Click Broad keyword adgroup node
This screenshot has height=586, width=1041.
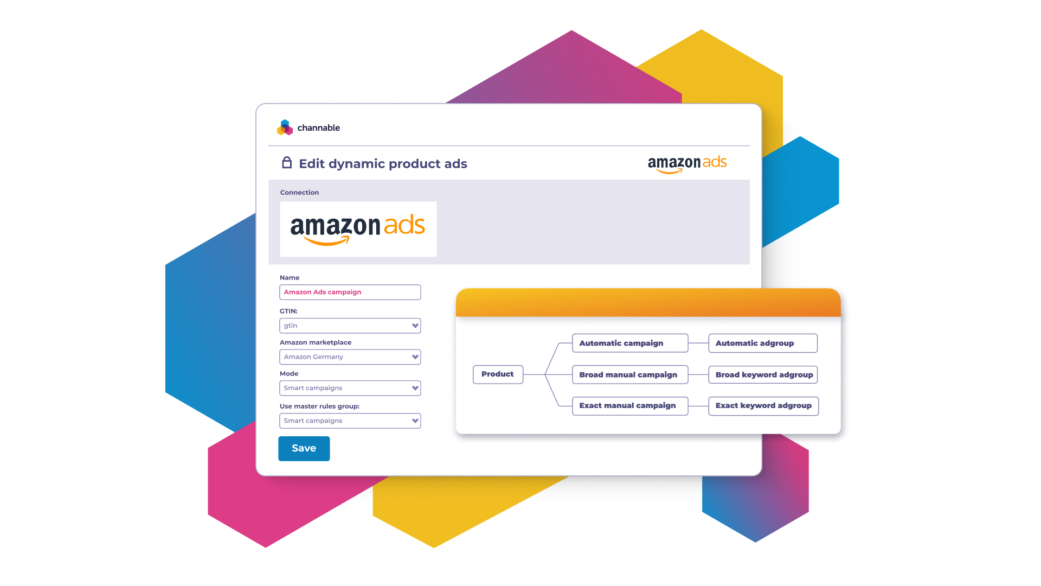(762, 373)
